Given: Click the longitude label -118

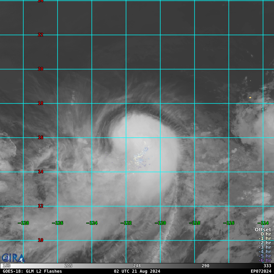Looking at the screenshot, I should click(195, 223).
